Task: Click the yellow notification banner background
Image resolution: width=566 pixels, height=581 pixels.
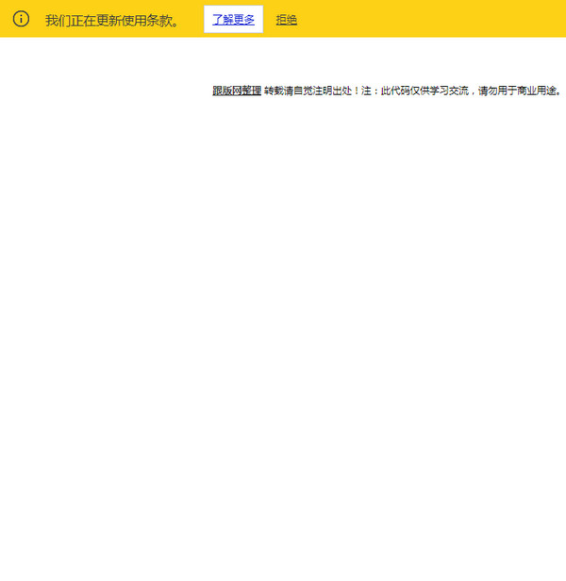Action: pyautogui.click(x=434, y=19)
